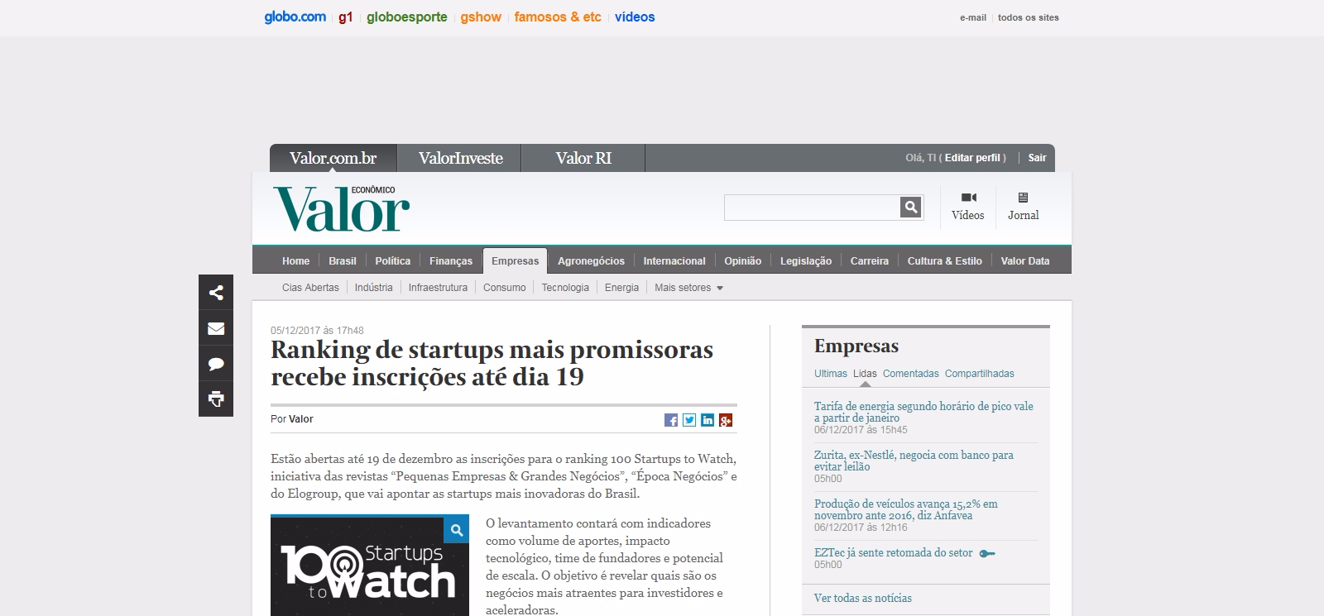Open the ValorInveste tab
The width and height of the screenshot is (1324, 616).
click(x=460, y=158)
